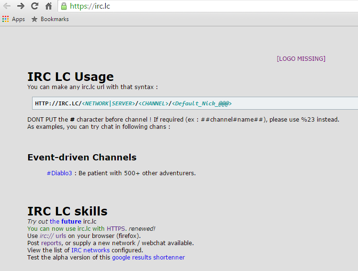Click the 'DONT PUT the # character' sentence
358x271 pixels.
(183, 120)
